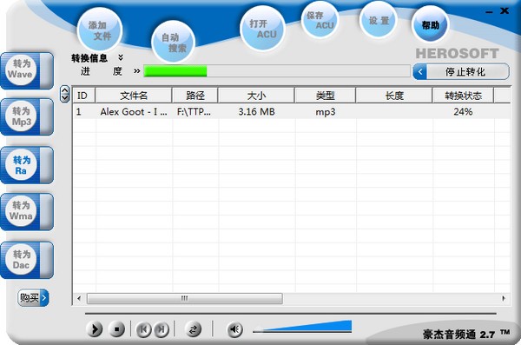
Task: Select 转为Mp3 conversion format
Action: (x=27, y=117)
